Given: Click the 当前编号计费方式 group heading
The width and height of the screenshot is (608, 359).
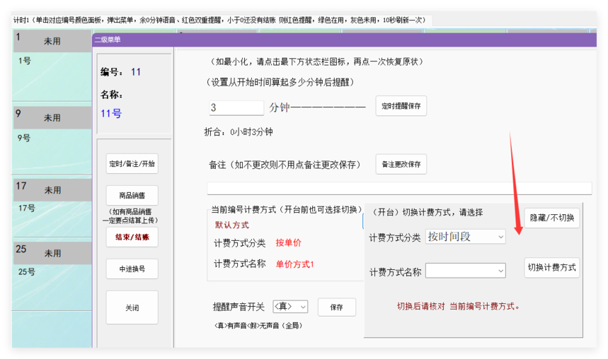Looking at the screenshot, I should (287, 209).
